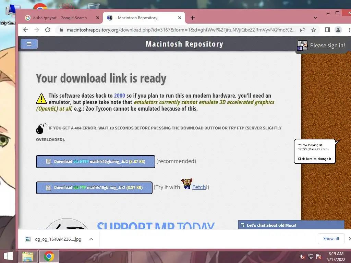Download via FTP machfs10gb.img_.bz2

[94, 188]
